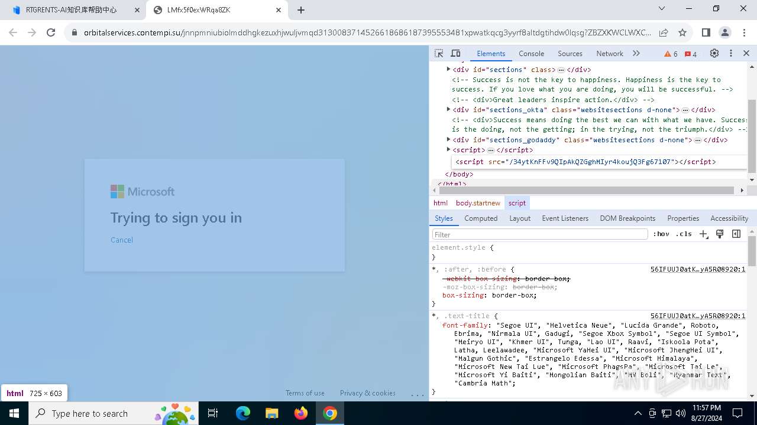757x425 pixels.
Task: Open Task View on the taskbar
Action: click(x=213, y=413)
